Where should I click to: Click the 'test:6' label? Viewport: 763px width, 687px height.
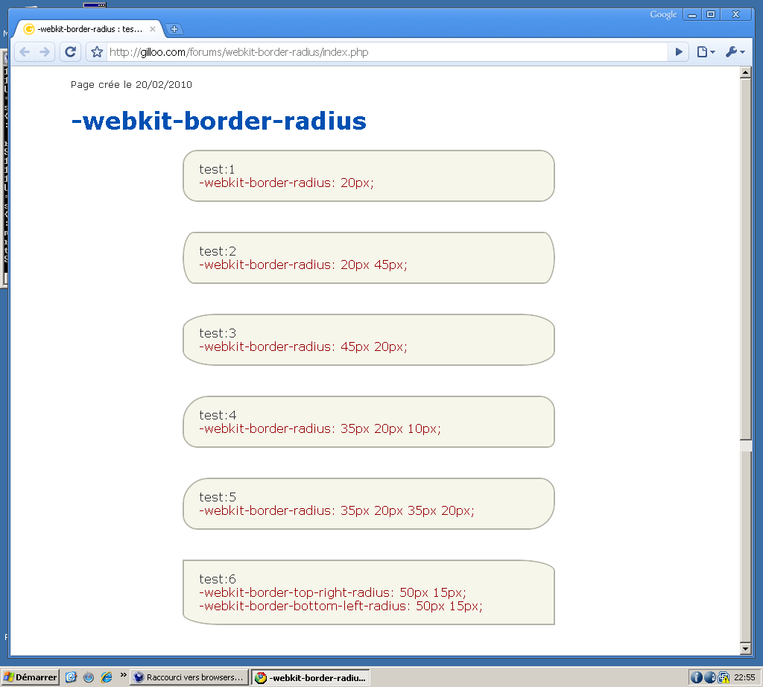click(x=218, y=579)
